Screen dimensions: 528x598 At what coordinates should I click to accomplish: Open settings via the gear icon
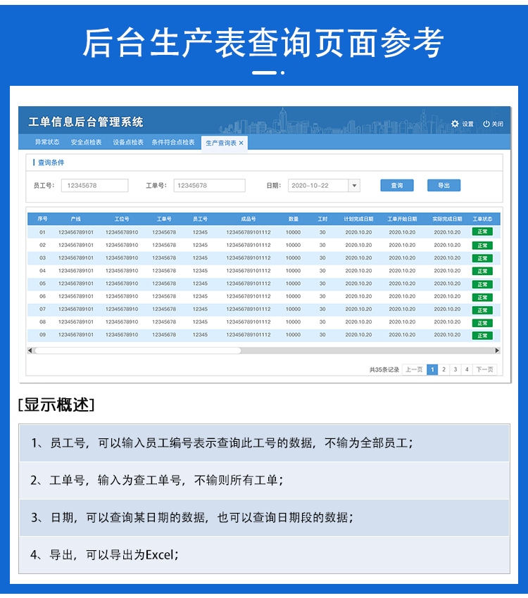[455, 124]
